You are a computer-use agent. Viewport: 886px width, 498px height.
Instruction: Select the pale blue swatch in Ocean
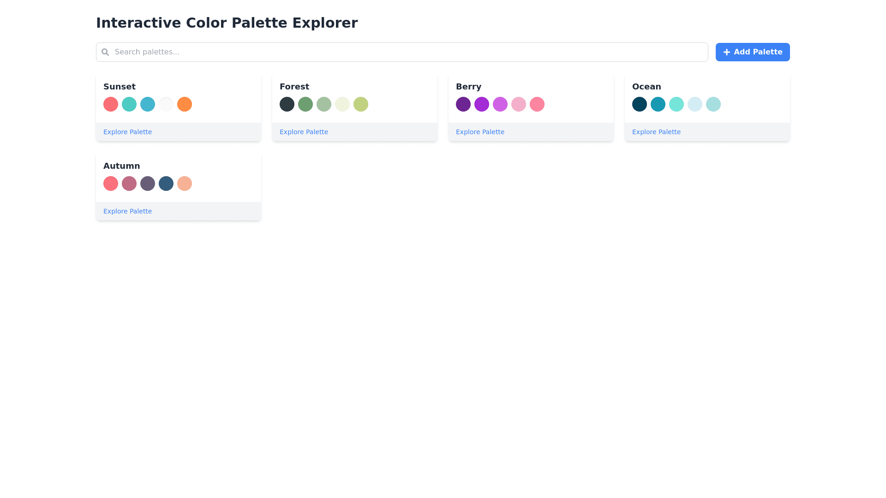pyautogui.click(x=695, y=104)
